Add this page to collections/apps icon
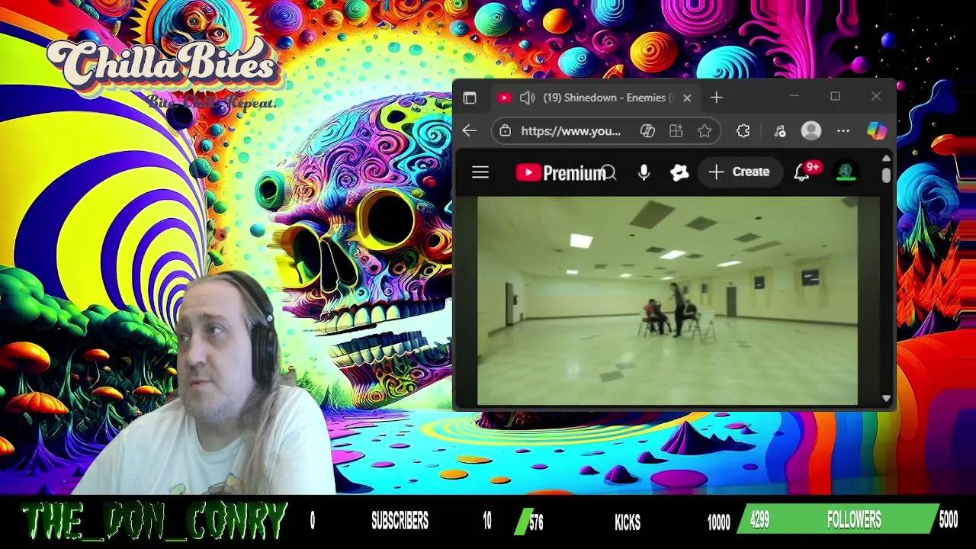976x549 pixels. [x=676, y=131]
